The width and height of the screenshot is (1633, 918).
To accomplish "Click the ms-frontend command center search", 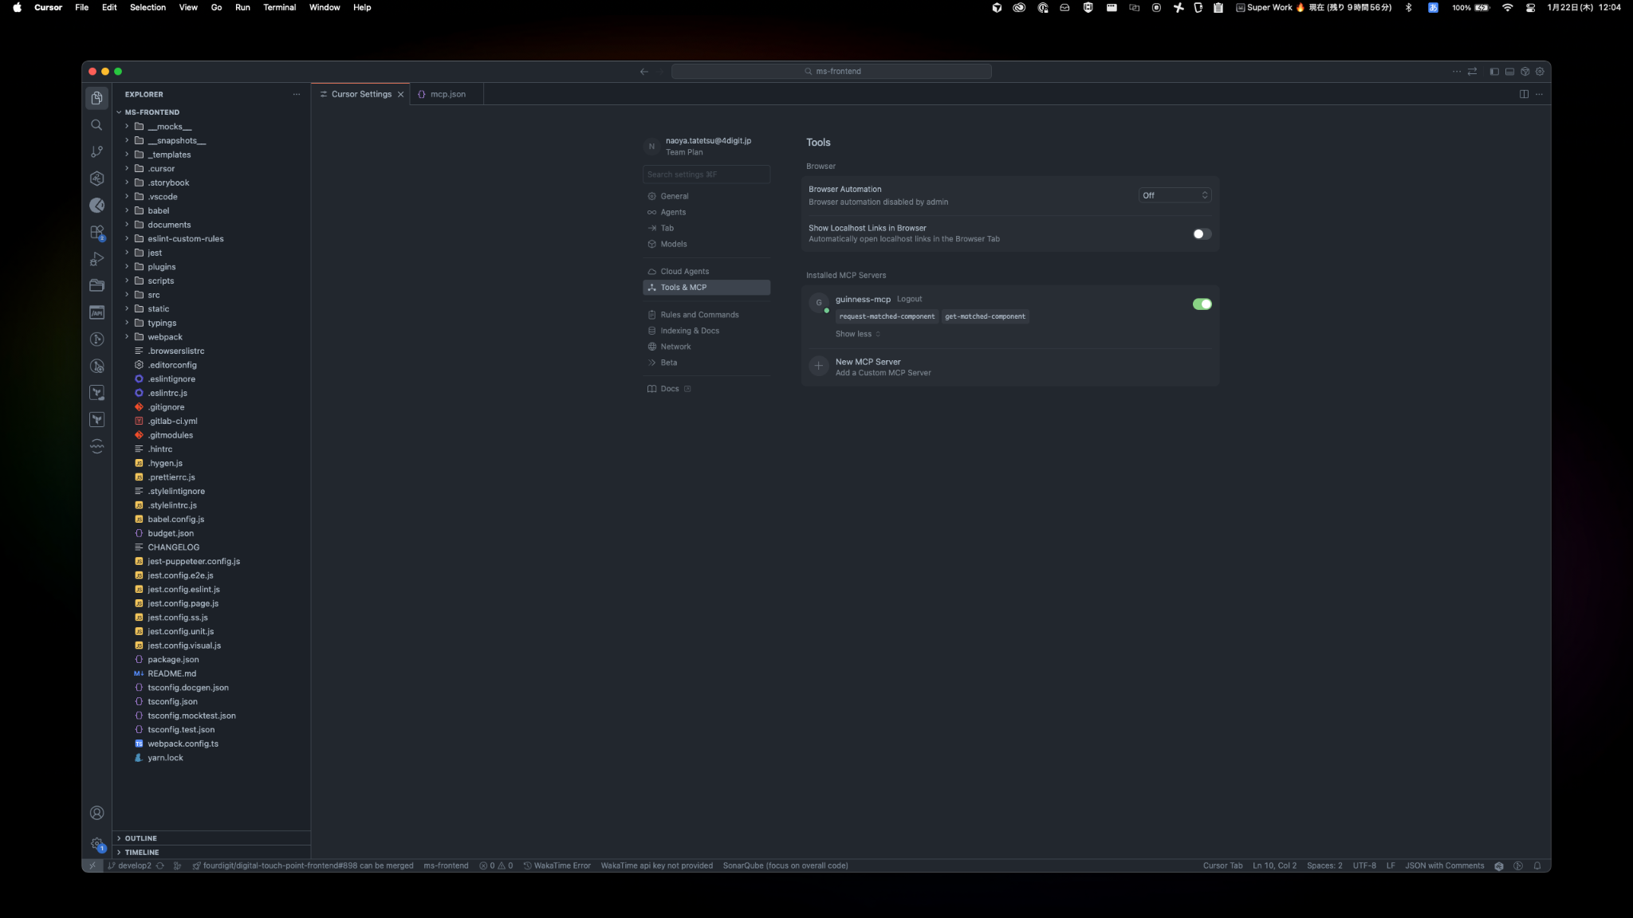I will 831,72.
